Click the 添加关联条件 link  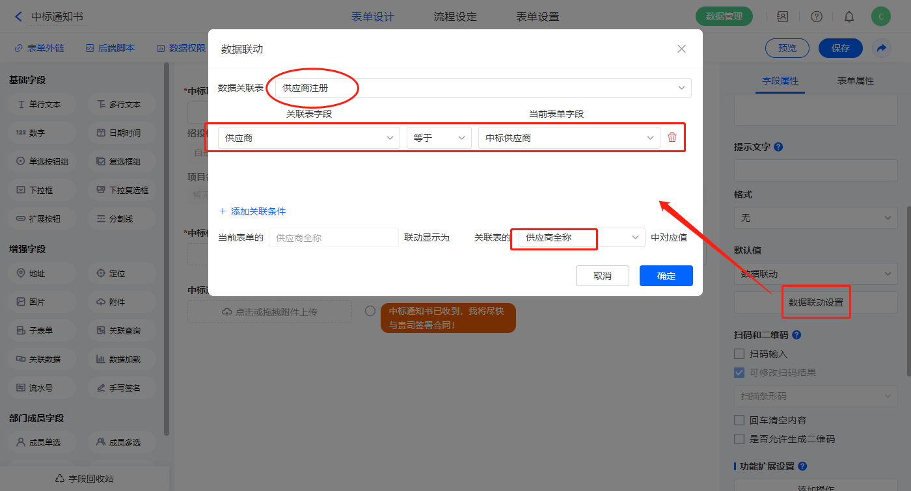(252, 211)
